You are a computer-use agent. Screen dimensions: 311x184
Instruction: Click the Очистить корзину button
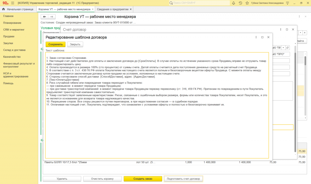[x=102, y=179]
